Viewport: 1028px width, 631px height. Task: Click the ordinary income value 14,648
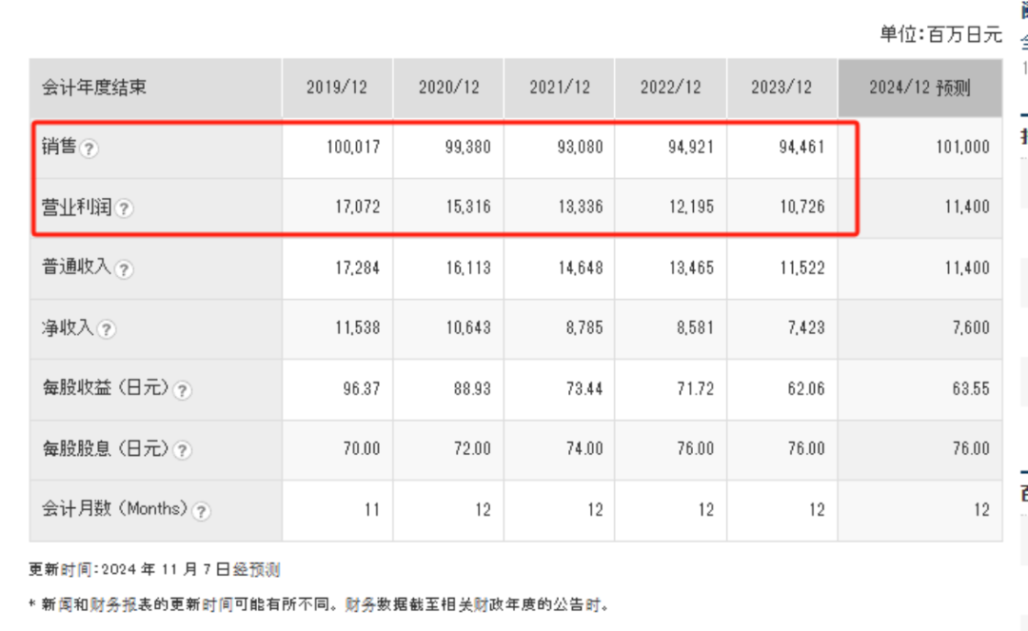pyautogui.click(x=581, y=268)
